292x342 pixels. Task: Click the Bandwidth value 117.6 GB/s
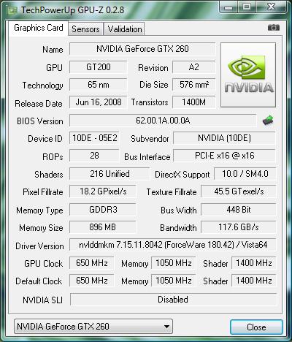(239, 227)
